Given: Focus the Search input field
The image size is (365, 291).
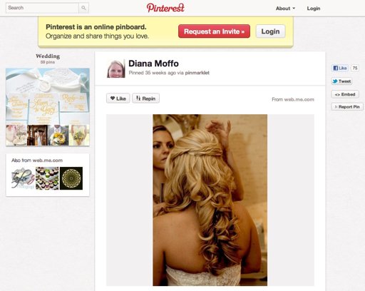Looking at the screenshot, I should [x=42, y=8].
